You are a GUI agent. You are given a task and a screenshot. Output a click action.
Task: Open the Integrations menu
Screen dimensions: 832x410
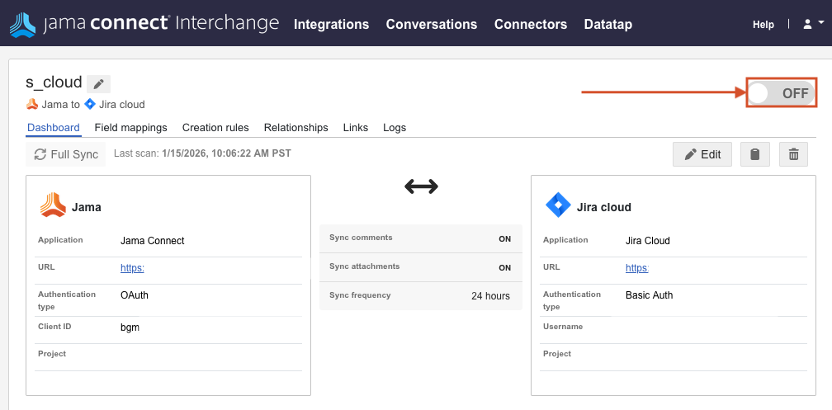click(331, 25)
